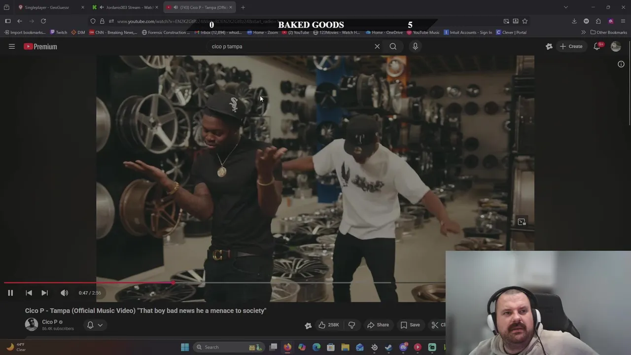This screenshot has height=355, width=631.
Task: Open browser downloads panel
Action: coord(574,21)
